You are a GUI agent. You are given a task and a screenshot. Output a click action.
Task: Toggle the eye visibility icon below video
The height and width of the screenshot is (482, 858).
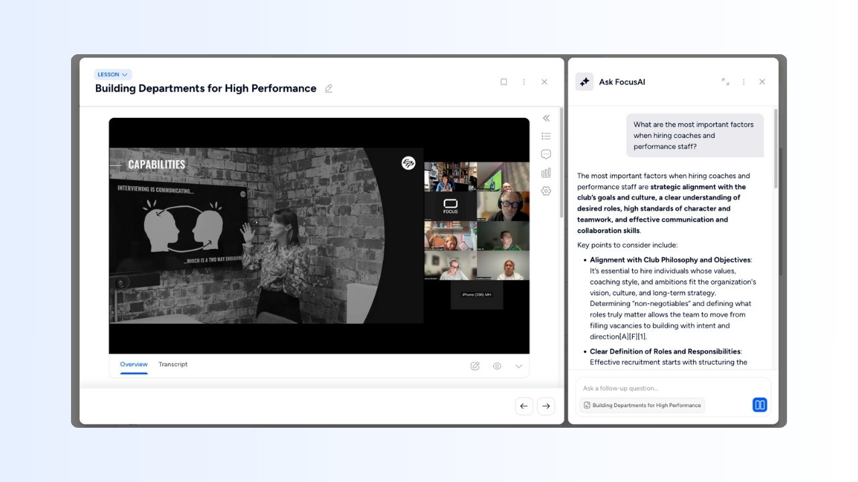click(497, 366)
